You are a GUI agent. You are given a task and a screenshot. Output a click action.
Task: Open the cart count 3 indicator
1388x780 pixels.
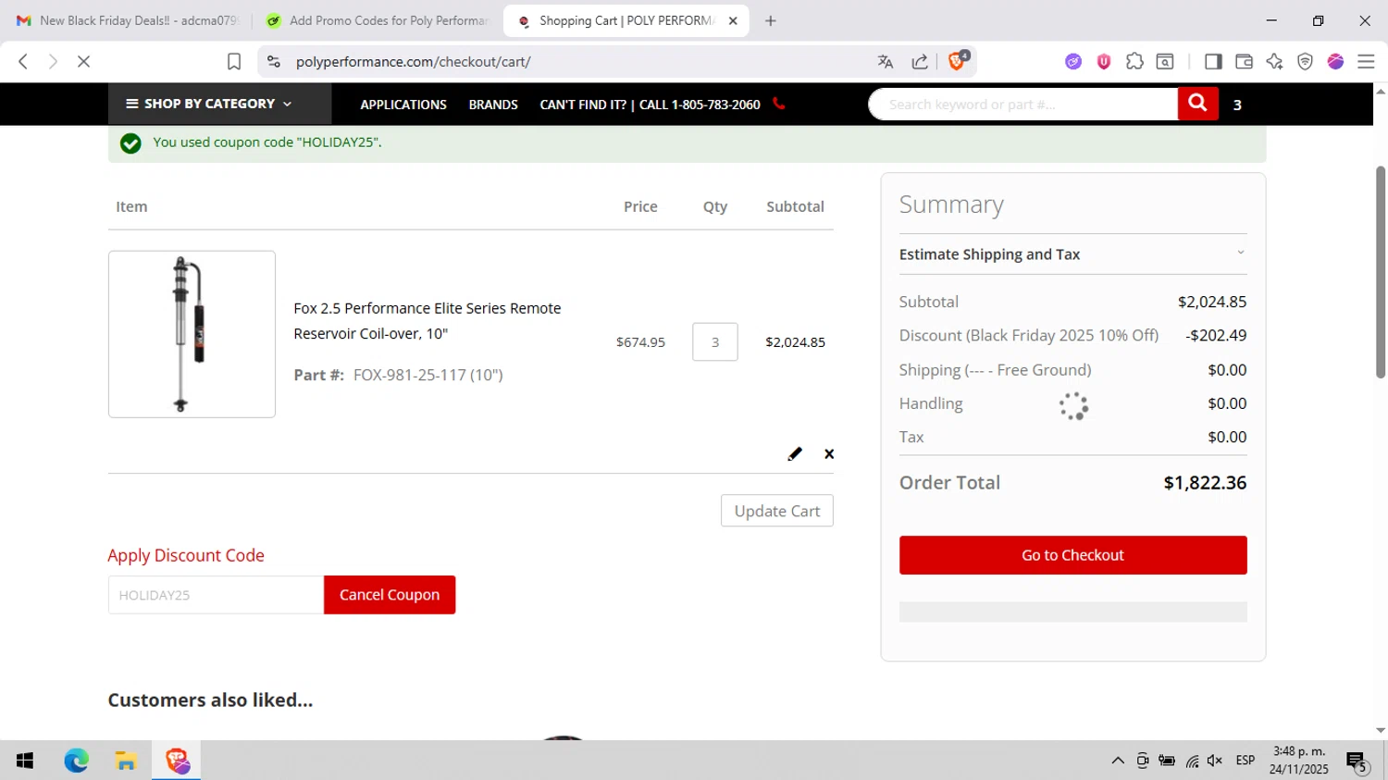coord(1237,105)
